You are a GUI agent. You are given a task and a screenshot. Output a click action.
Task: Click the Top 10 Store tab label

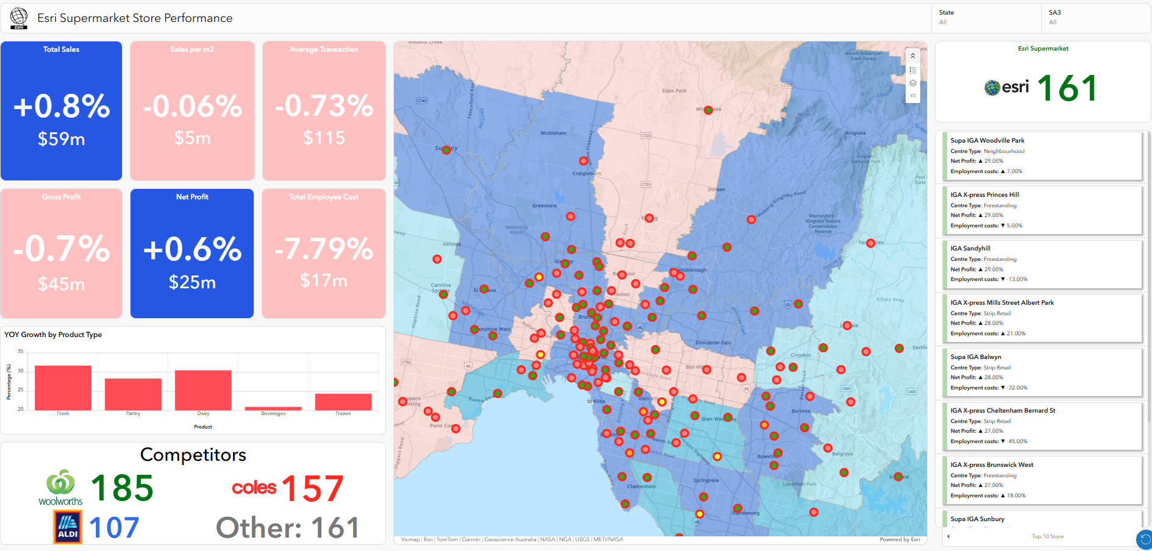coord(1048,536)
